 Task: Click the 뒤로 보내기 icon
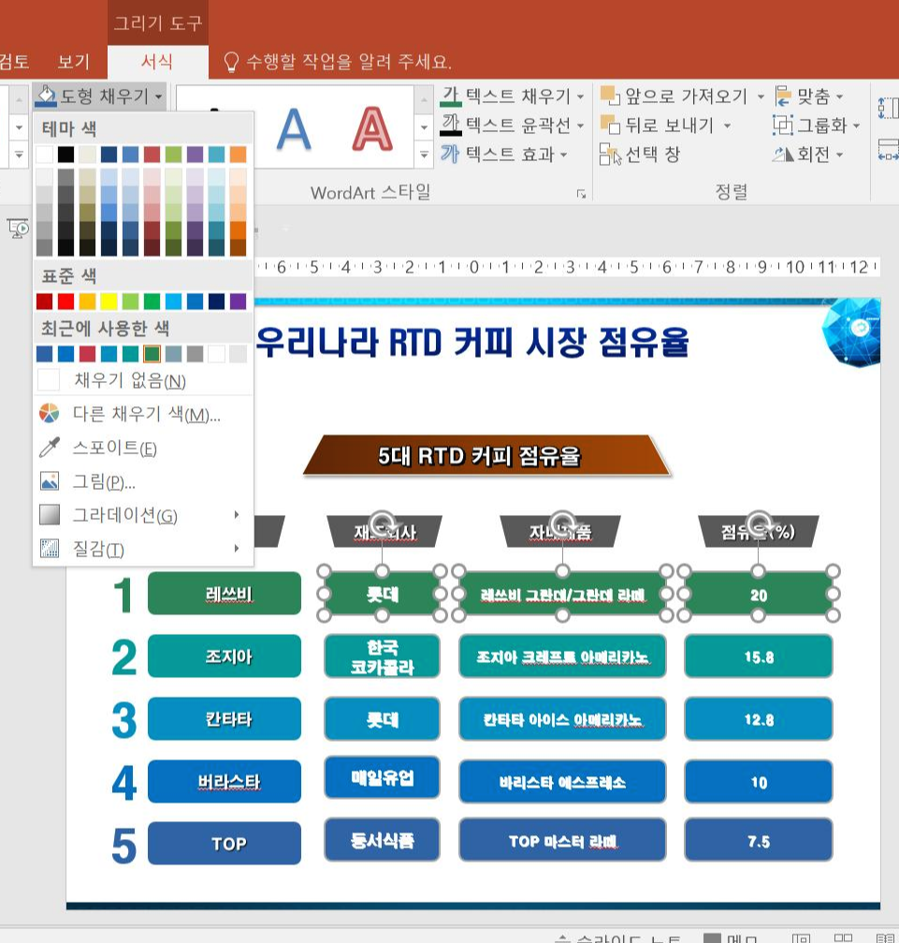click(x=610, y=125)
